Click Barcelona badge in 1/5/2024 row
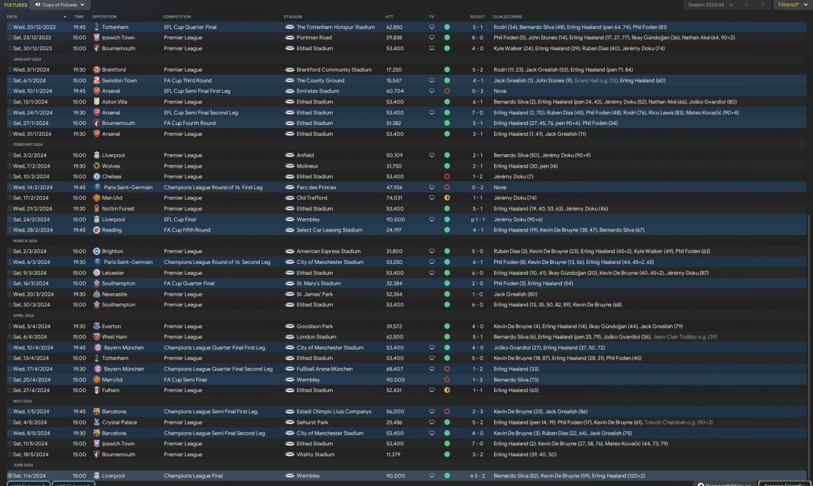Image resolution: width=813 pixels, height=486 pixels. (x=97, y=412)
